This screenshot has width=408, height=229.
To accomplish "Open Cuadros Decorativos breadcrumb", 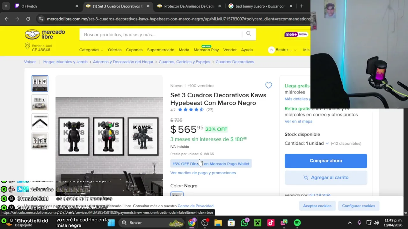I will (235, 62).
